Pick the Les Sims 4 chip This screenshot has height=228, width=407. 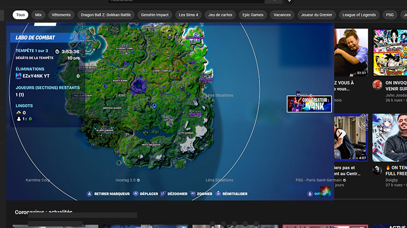click(x=189, y=15)
